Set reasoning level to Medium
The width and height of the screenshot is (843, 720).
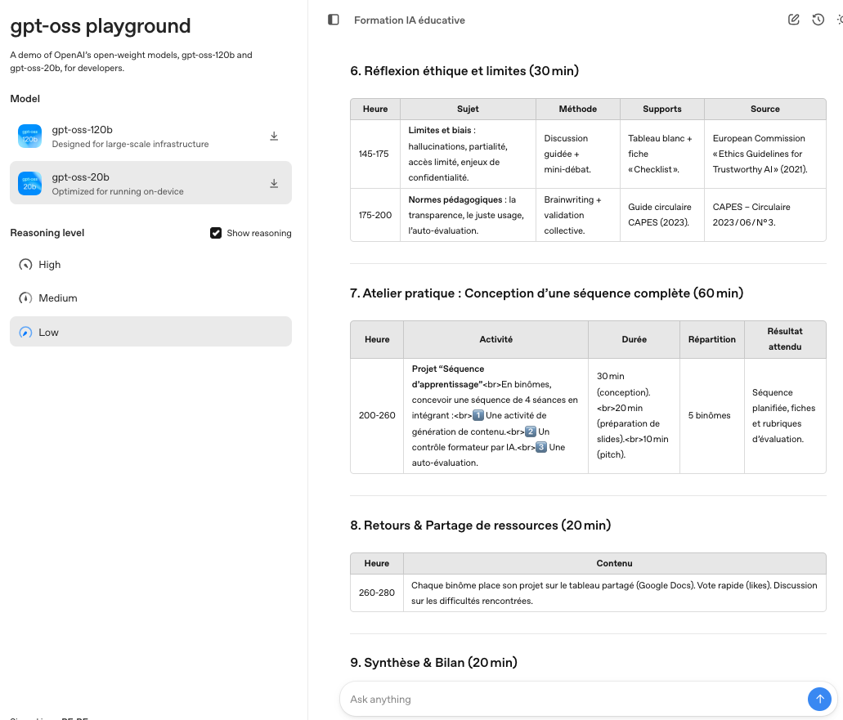coord(57,298)
